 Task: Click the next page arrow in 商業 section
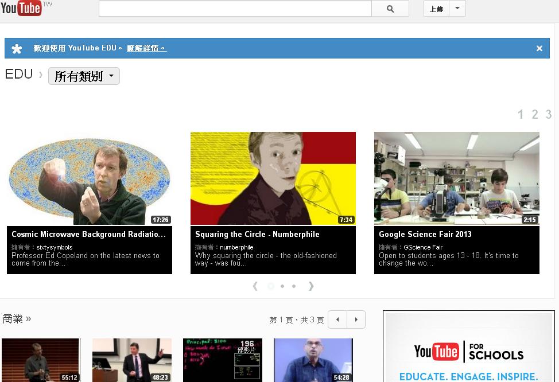pyautogui.click(x=356, y=319)
